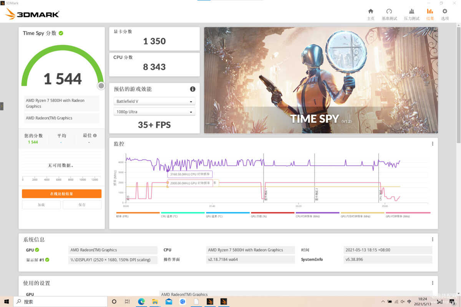The image size is (461, 307).
Task: Click the green check next to 显示屏 #1
Action: click(x=47, y=260)
